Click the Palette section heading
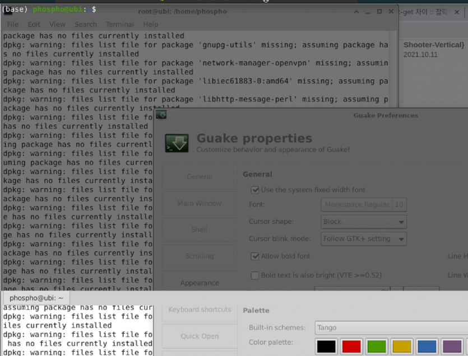The height and width of the screenshot is (356, 468). pyautogui.click(x=256, y=311)
